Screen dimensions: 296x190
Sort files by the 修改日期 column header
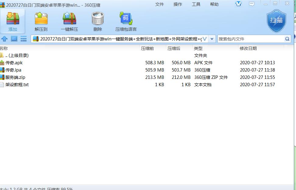coord(248,48)
